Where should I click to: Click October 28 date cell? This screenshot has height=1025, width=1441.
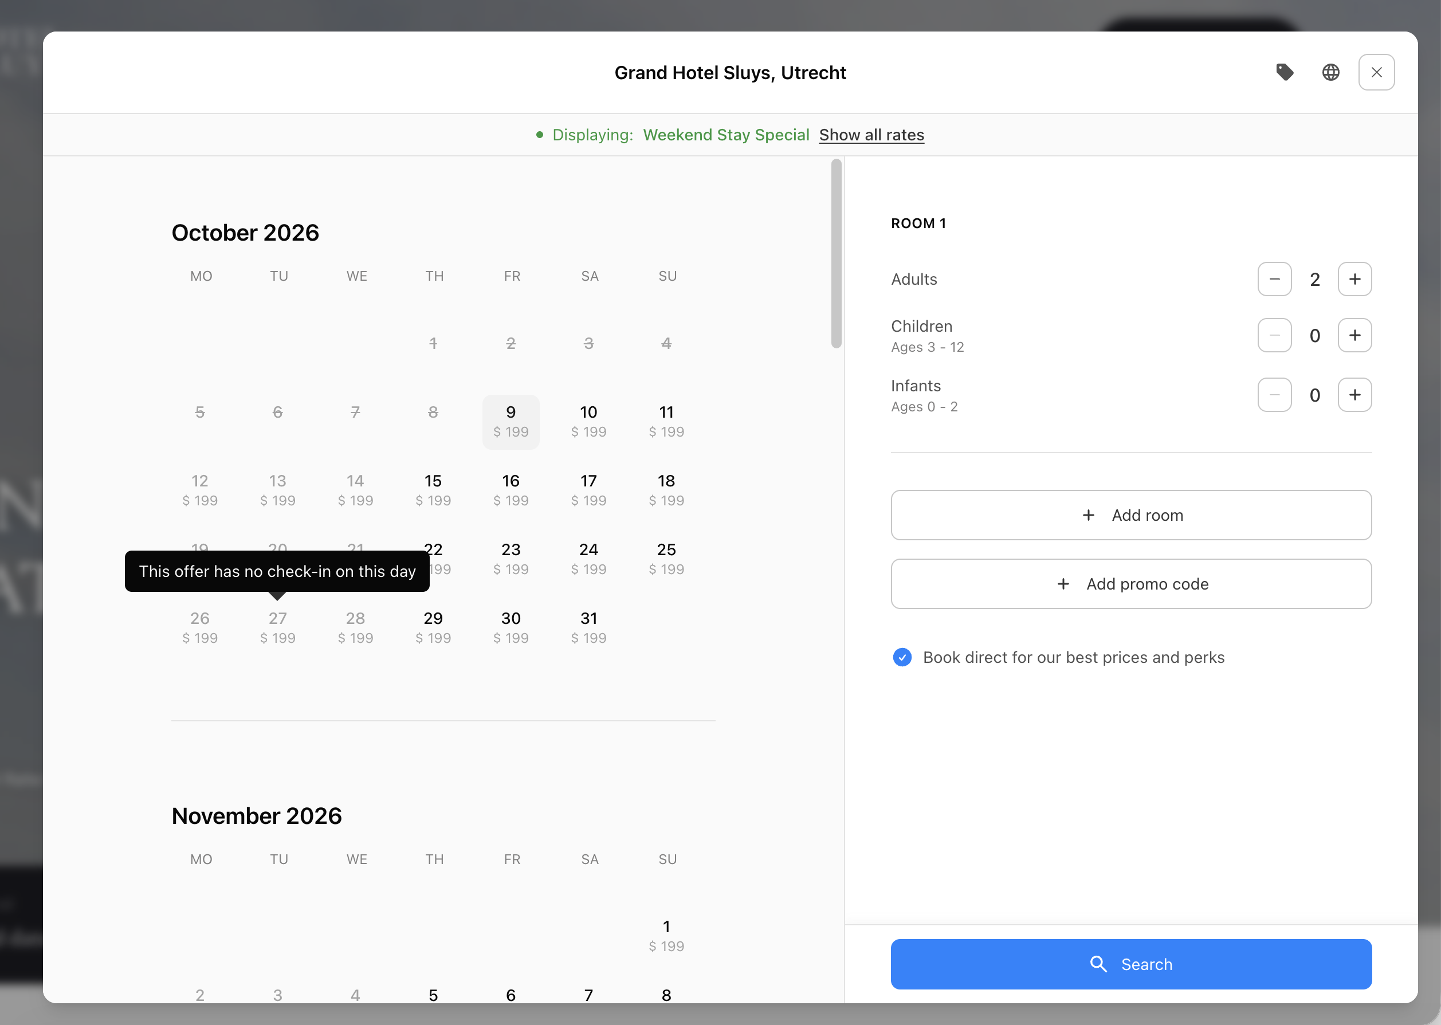point(355,628)
